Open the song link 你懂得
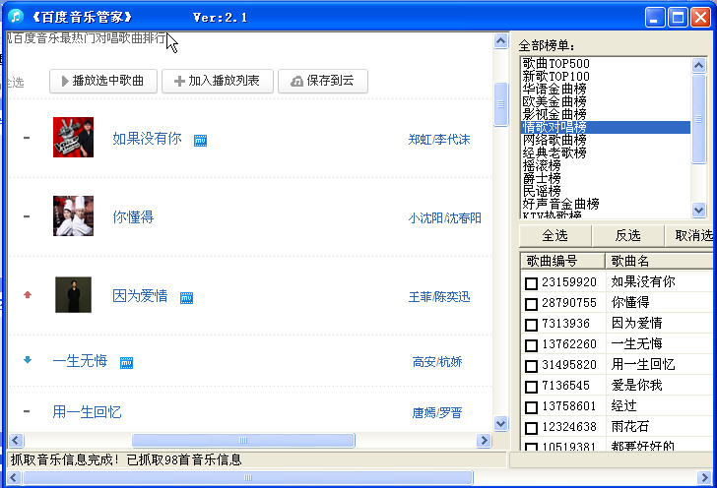The width and height of the screenshot is (717, 488). tap(133, 217)
